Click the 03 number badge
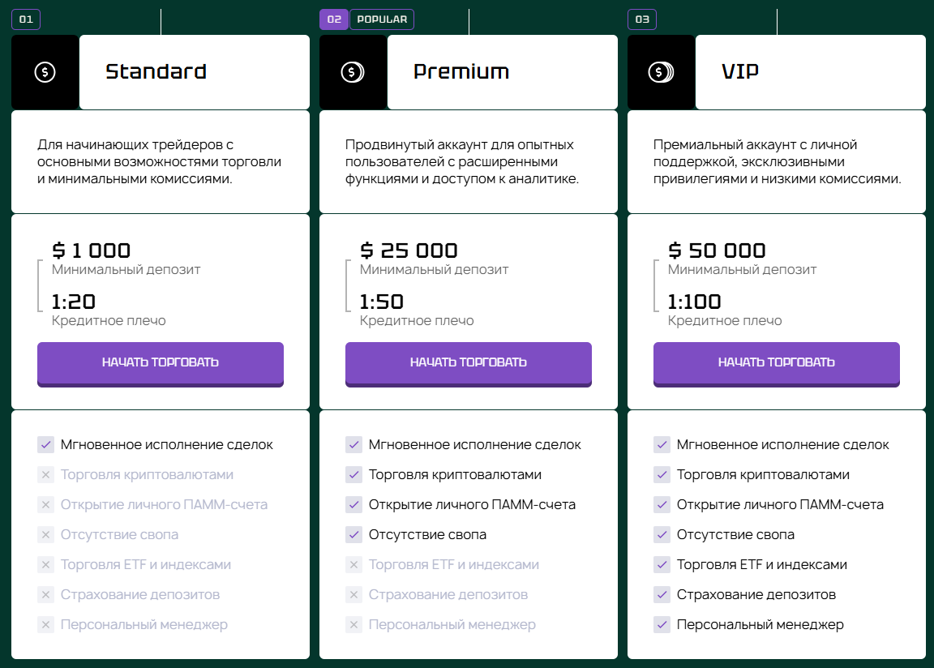Viewport: 934px width, 668px height. coord(642,19)
